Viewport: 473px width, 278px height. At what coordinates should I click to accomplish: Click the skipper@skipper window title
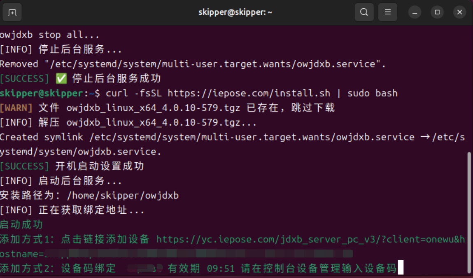235,12
